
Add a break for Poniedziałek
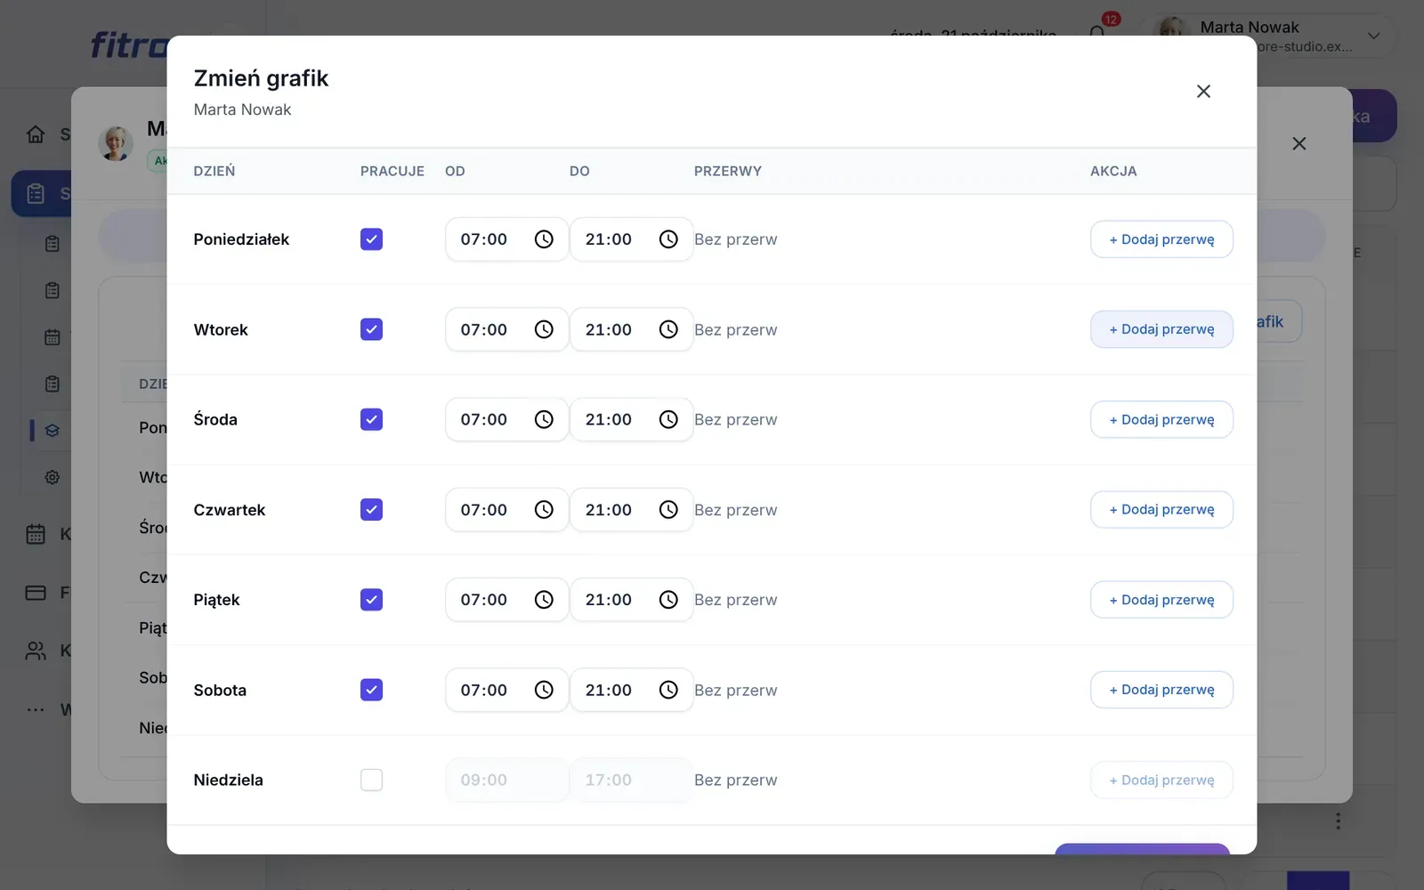(1161, 239)
